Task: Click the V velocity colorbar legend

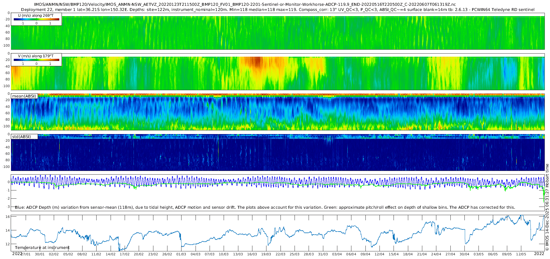Action: (36, 60)
